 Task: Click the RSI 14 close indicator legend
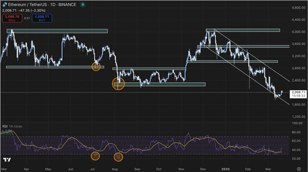tap(12, 126)
